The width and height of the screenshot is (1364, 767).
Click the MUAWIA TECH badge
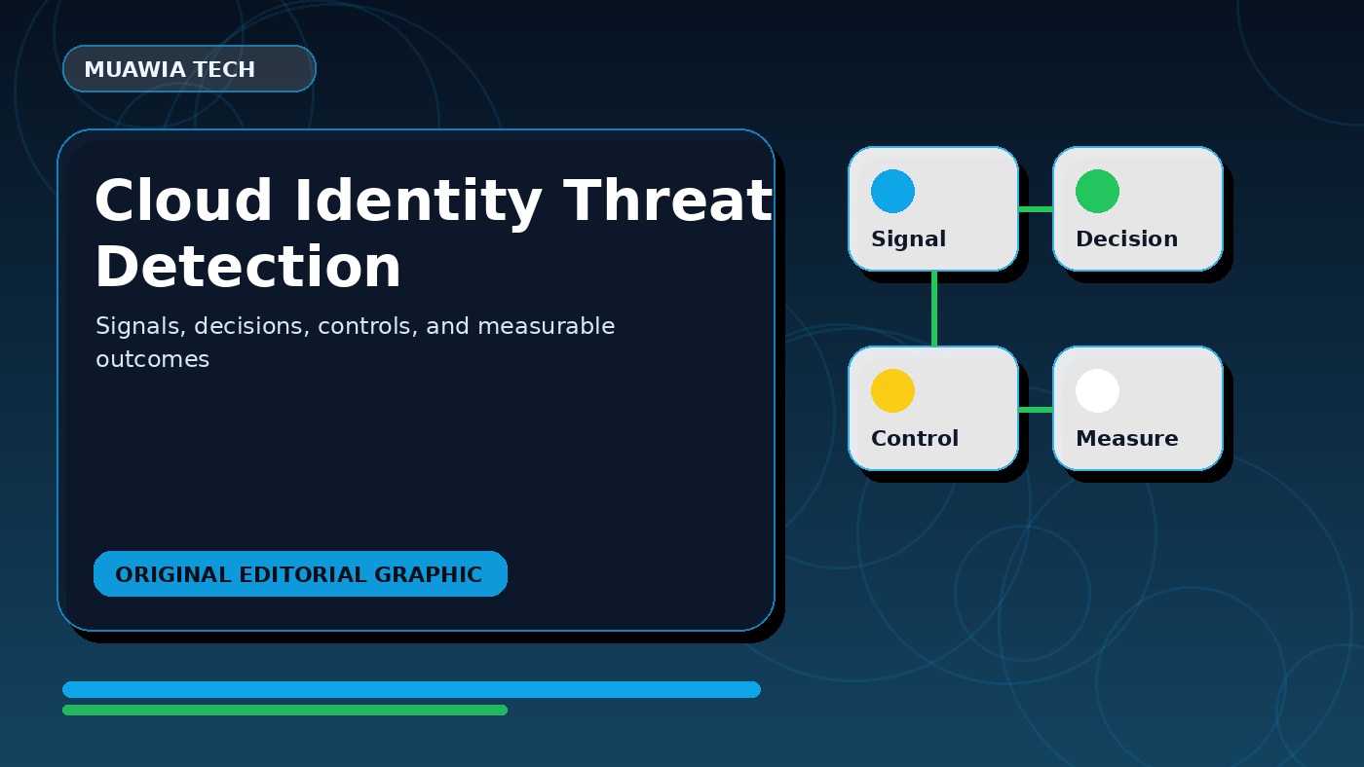pyautogui.click(x=189, y=69)
